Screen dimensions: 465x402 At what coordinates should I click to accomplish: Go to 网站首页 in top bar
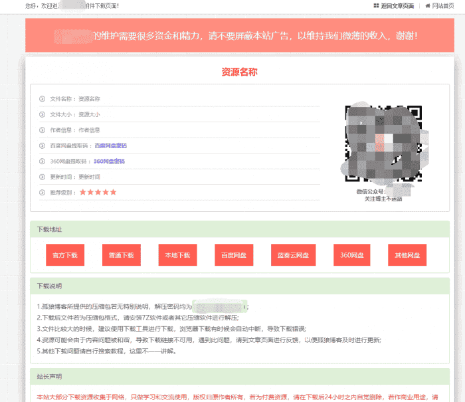point(443,6)
